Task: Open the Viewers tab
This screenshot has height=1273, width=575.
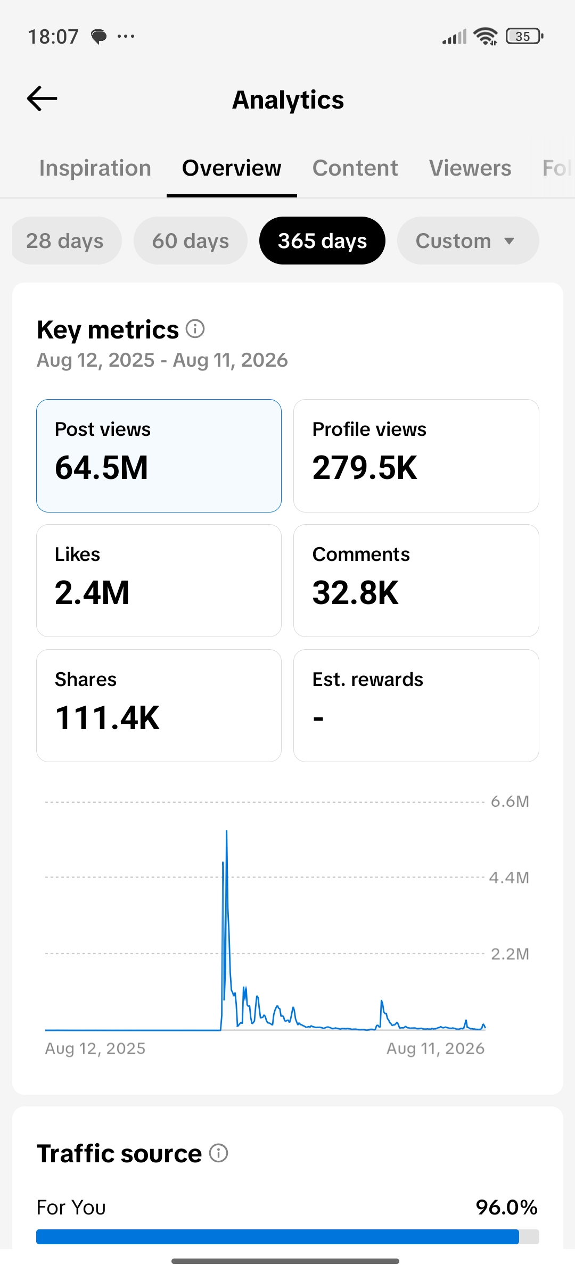Action: tap(470, 168)
